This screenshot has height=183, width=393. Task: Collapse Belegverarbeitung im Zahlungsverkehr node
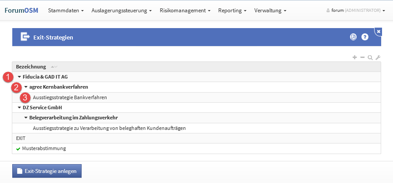click(26, 118)
